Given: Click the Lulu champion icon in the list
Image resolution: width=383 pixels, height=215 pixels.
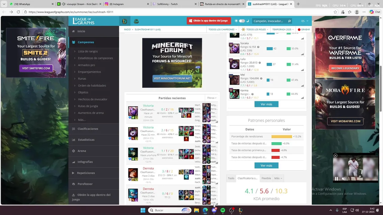Looking at the screenshot, I should point(235,64).
